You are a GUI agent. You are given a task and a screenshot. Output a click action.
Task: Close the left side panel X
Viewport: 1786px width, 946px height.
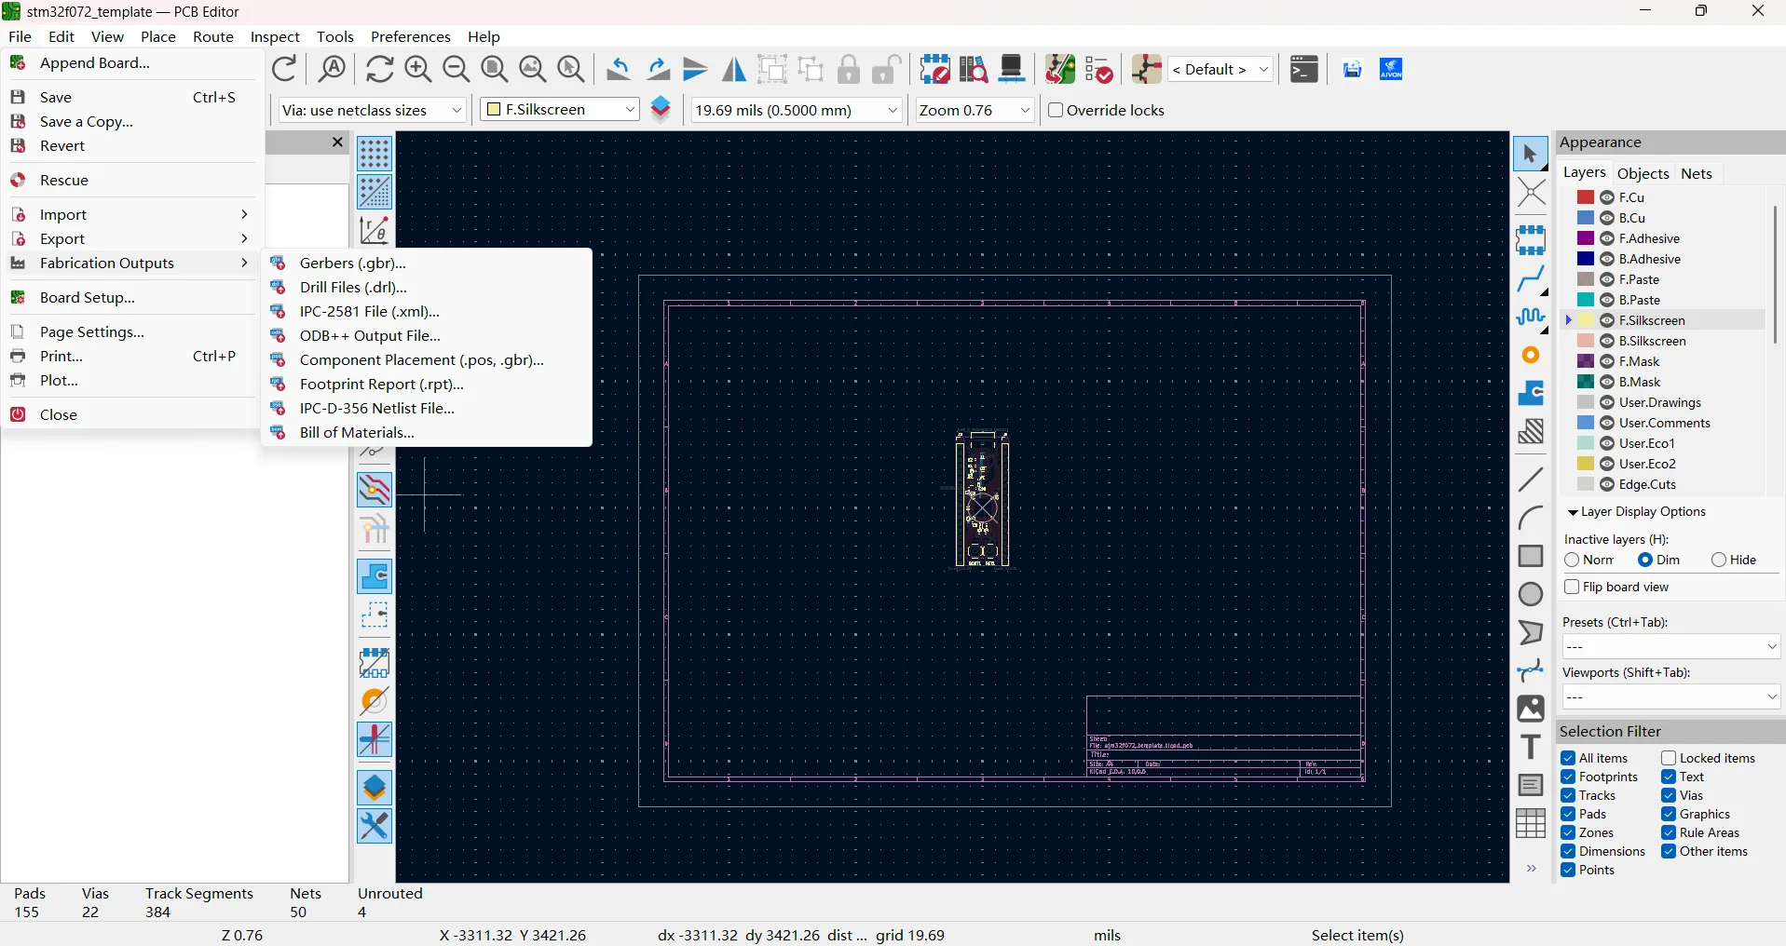click(337, 142)
